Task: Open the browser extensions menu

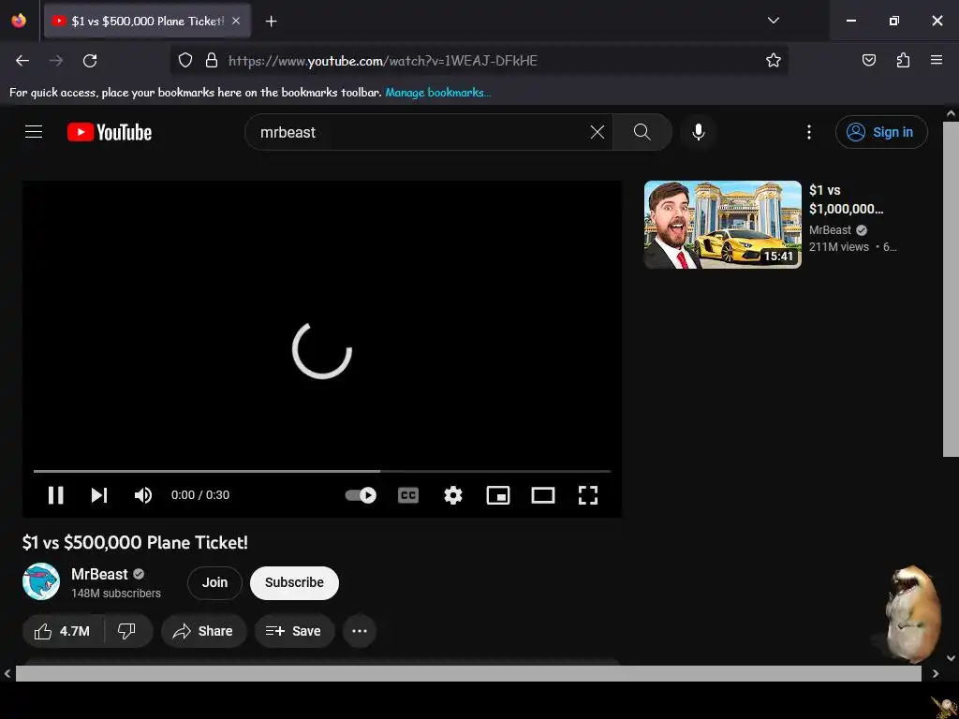Action: tap(903, 61)
